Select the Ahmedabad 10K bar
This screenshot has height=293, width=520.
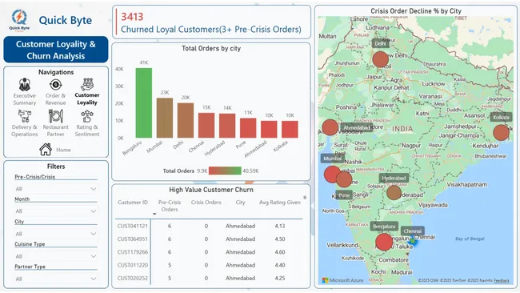point(269,129)
